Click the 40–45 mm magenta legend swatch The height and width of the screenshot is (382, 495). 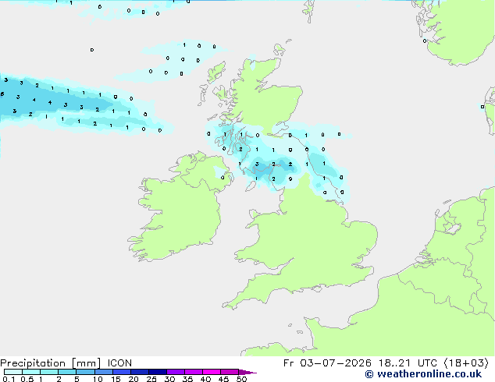pyautogui.click(x=212, y=372)
